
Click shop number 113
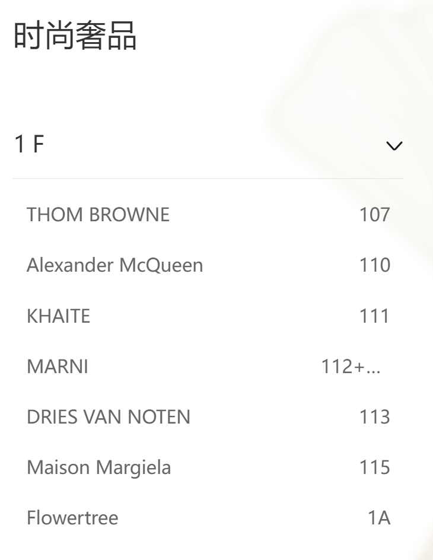tap(374, 417)
